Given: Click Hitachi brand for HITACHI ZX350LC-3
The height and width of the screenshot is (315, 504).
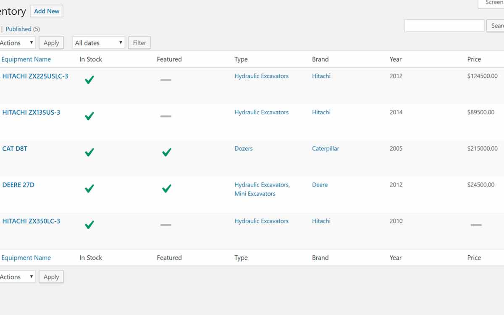Looking at the screenshot, I should pos(321,221).
